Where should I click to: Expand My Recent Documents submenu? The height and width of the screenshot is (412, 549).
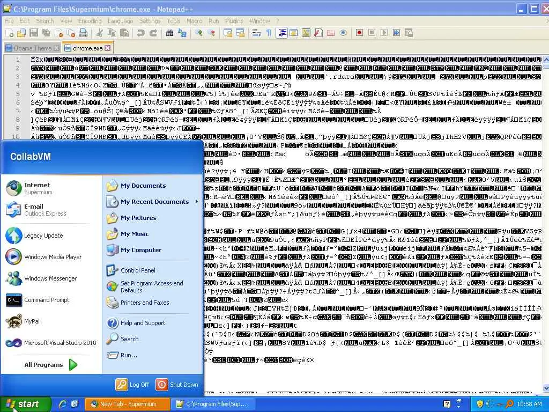click(x=152, y=202)
